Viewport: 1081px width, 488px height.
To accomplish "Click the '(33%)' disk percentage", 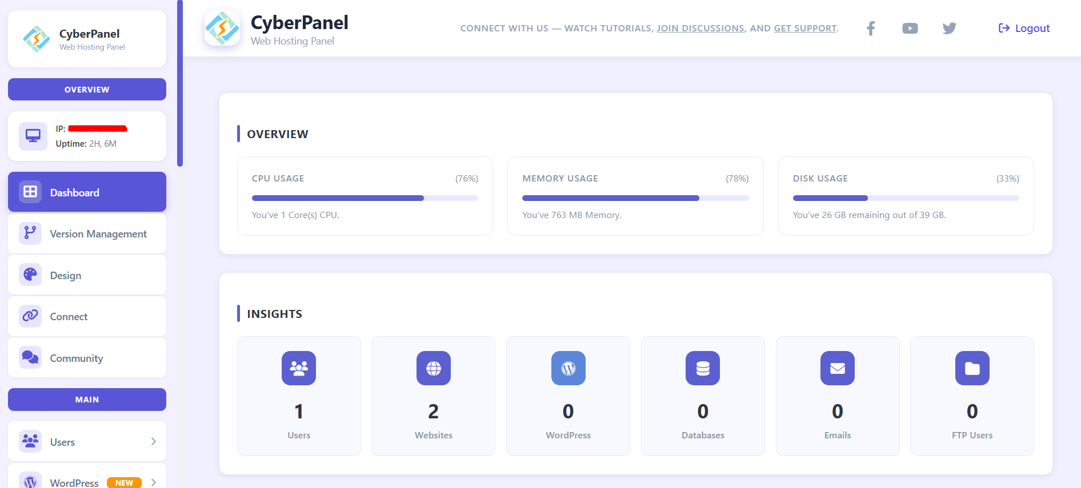I will coord(1008,179).
